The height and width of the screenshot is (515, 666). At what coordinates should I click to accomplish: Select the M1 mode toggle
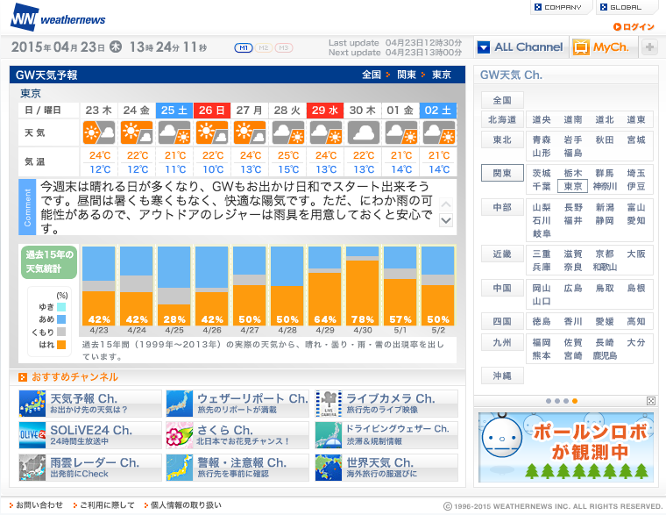244,47
